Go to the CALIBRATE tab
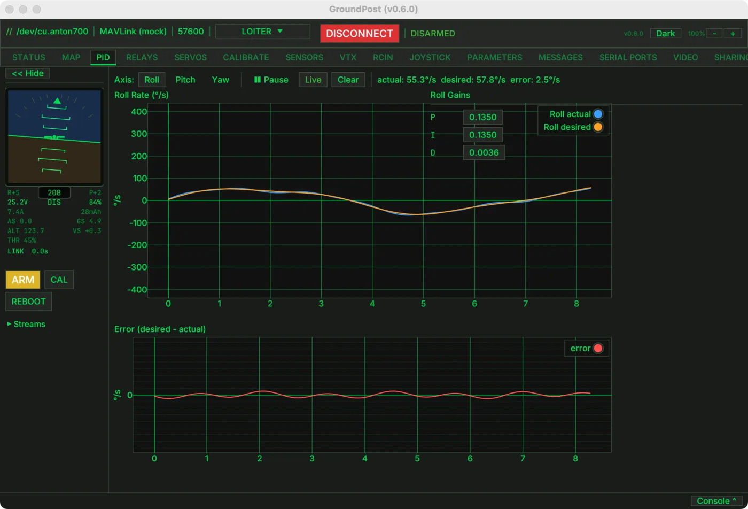The image size is (748, 509). [246, 57]
